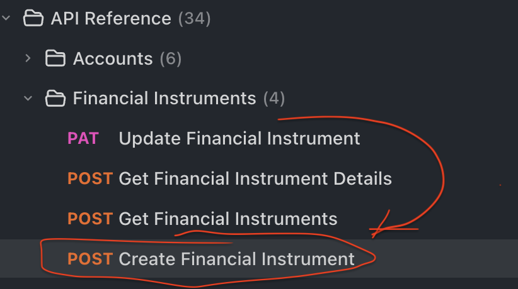Click POST badge beside Get Financial Instruments
This screenshot has width=518, height=289.
coord(90,219)
